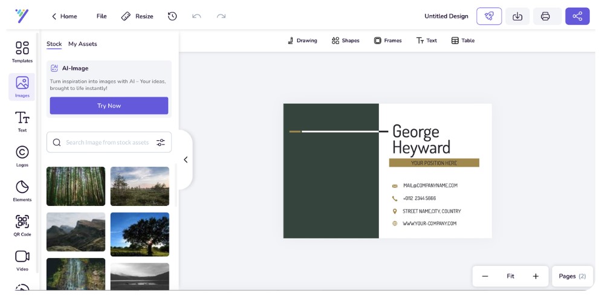Open version history clock icon
The height and width of the screenshot is (296, 599).
pyautogui.click(x=172, y=16)
